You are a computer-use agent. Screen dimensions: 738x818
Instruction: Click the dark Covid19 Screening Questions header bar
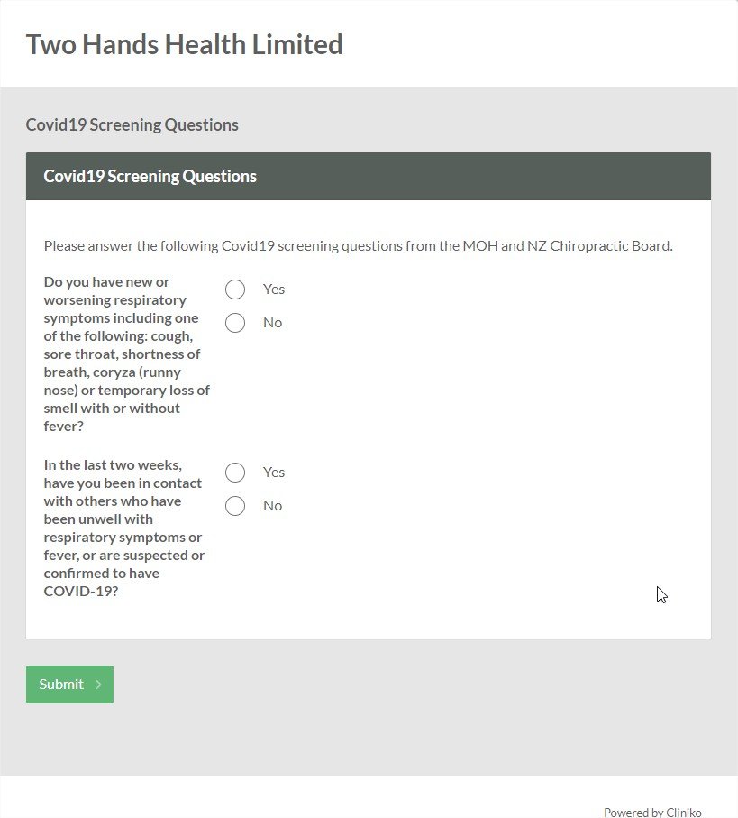coord(368,176)
